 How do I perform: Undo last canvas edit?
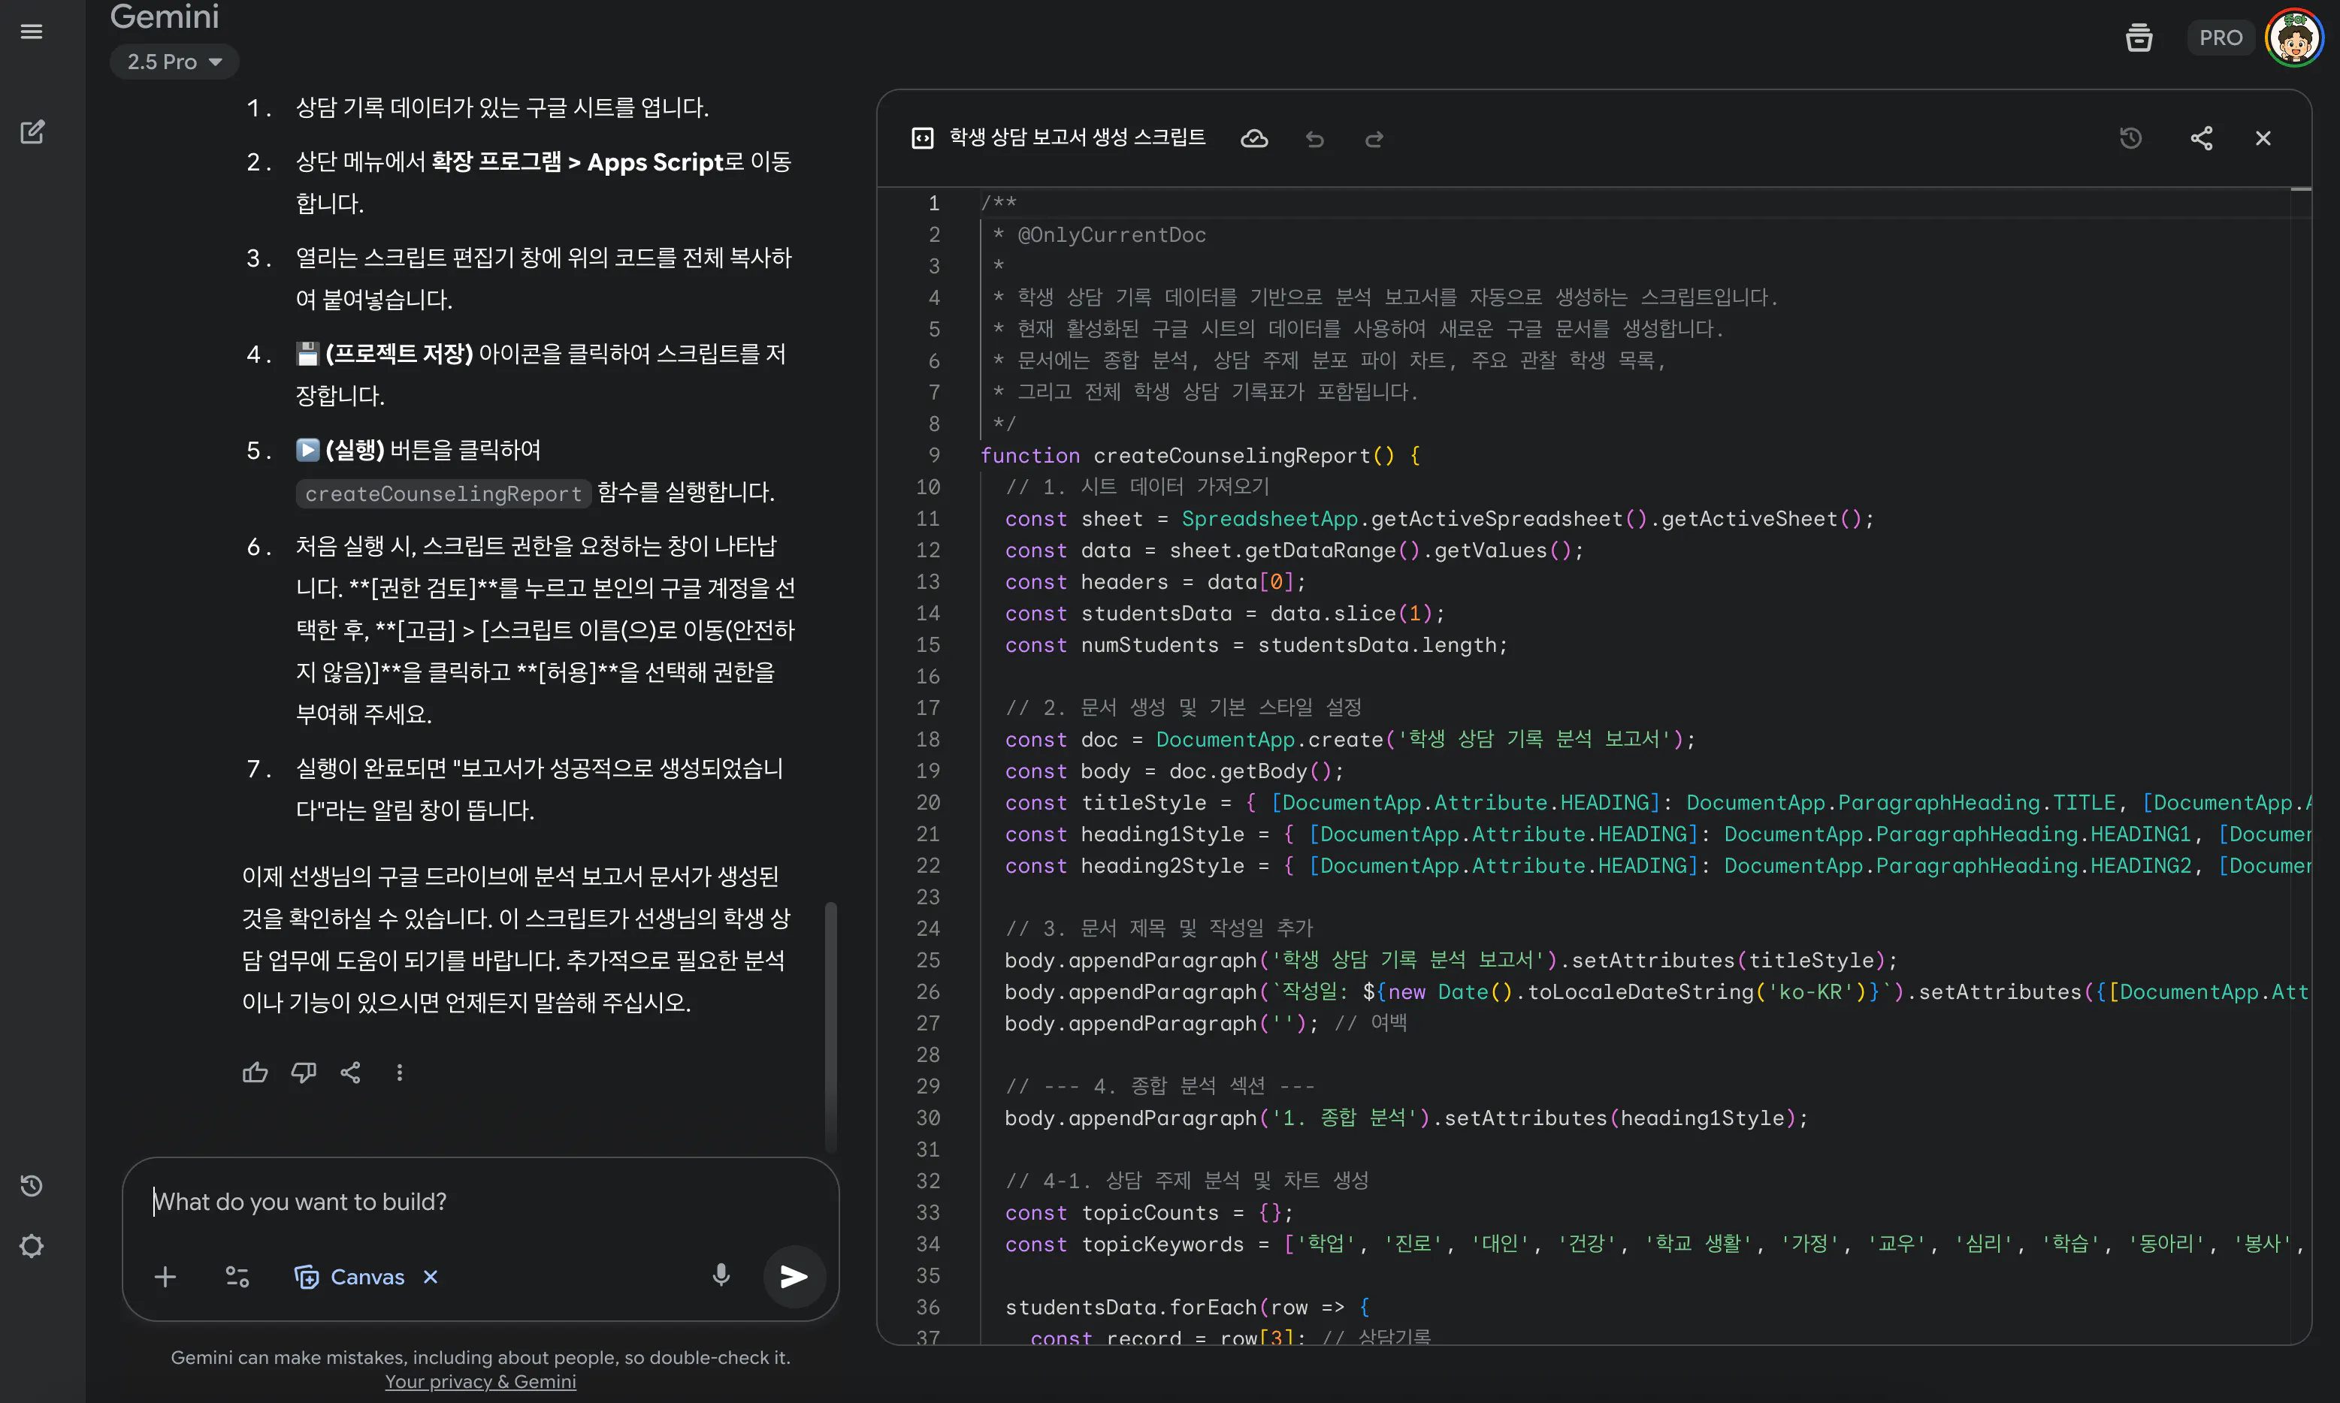click(1315, 139)
